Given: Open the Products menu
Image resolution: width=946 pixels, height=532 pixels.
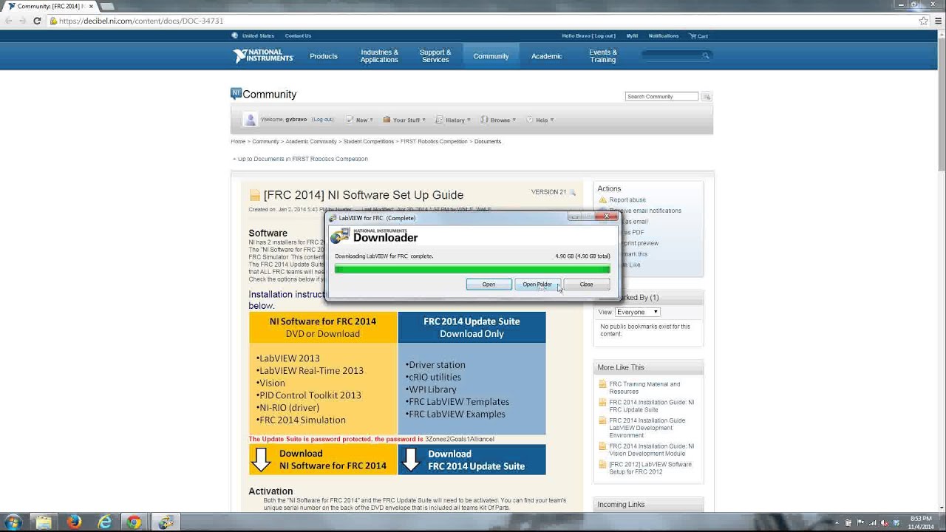Looking at the screenshot, I should click(x=324, y=56).
